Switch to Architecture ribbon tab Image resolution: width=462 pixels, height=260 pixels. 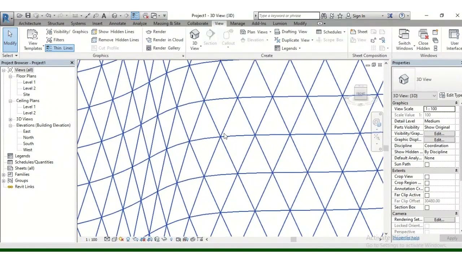point(30,23)
